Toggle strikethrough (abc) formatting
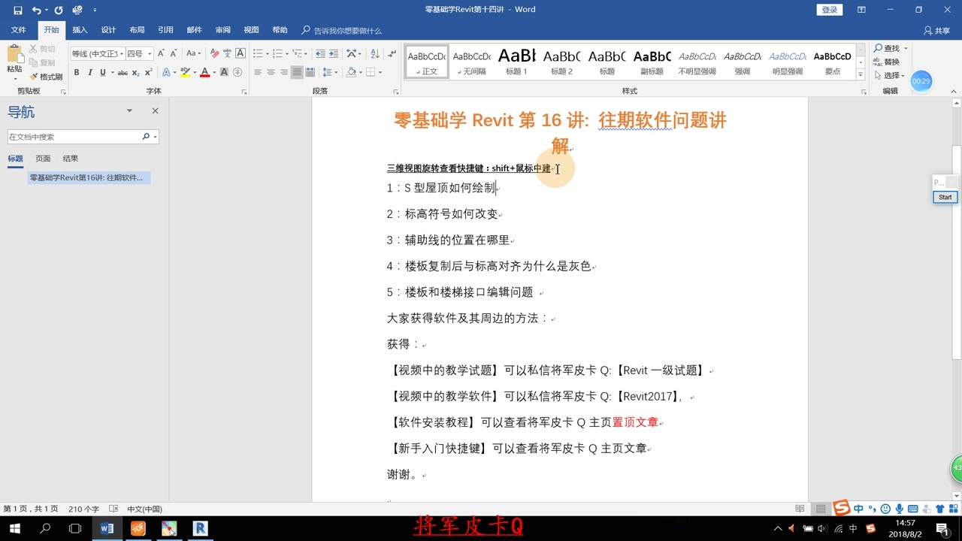This screenshot has height=541, width=962. 123,73
